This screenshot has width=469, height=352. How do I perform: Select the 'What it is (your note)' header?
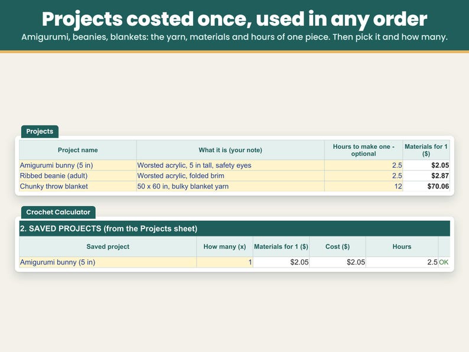230,150
